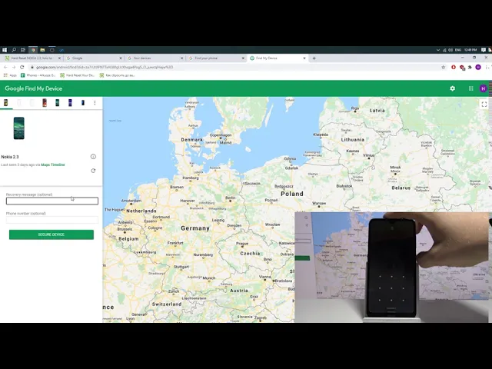Click the Chrome taskbar icon
This screenshot has width=492, height=369.
pos(33,50)
